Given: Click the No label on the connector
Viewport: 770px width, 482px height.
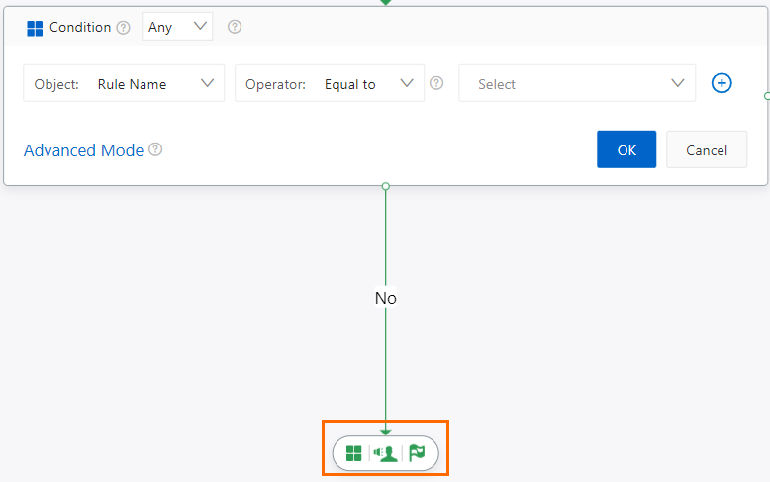Looking at the screenshot, I should click(x=385, y=298).
